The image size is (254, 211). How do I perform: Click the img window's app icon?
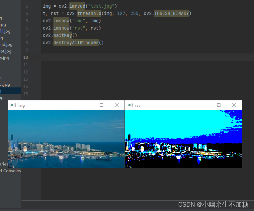click(13, 105)
